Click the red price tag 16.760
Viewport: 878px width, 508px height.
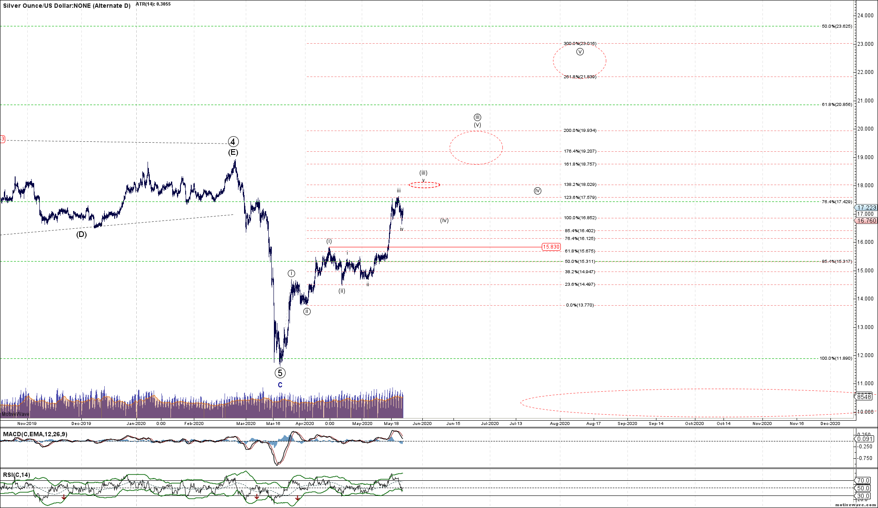866,220
